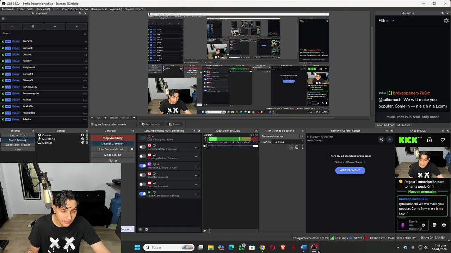The image size is (451, 253).
Task: Open Activity feed settings gear
Action: 85,34
